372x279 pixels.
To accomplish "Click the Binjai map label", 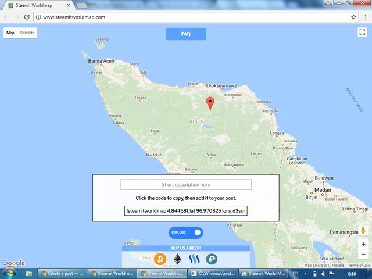I will 312,197.
